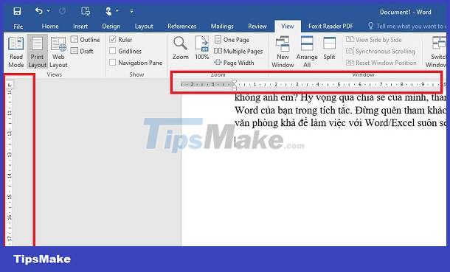This screenshot has width=450, height=272.
Task: Go to the References tab
Action: click(182, 27)
